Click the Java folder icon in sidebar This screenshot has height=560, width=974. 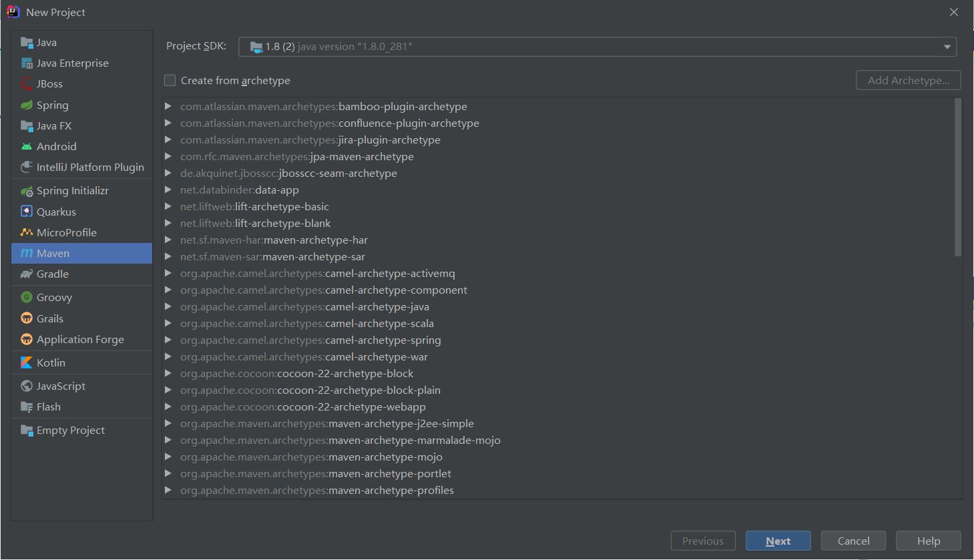27,43
